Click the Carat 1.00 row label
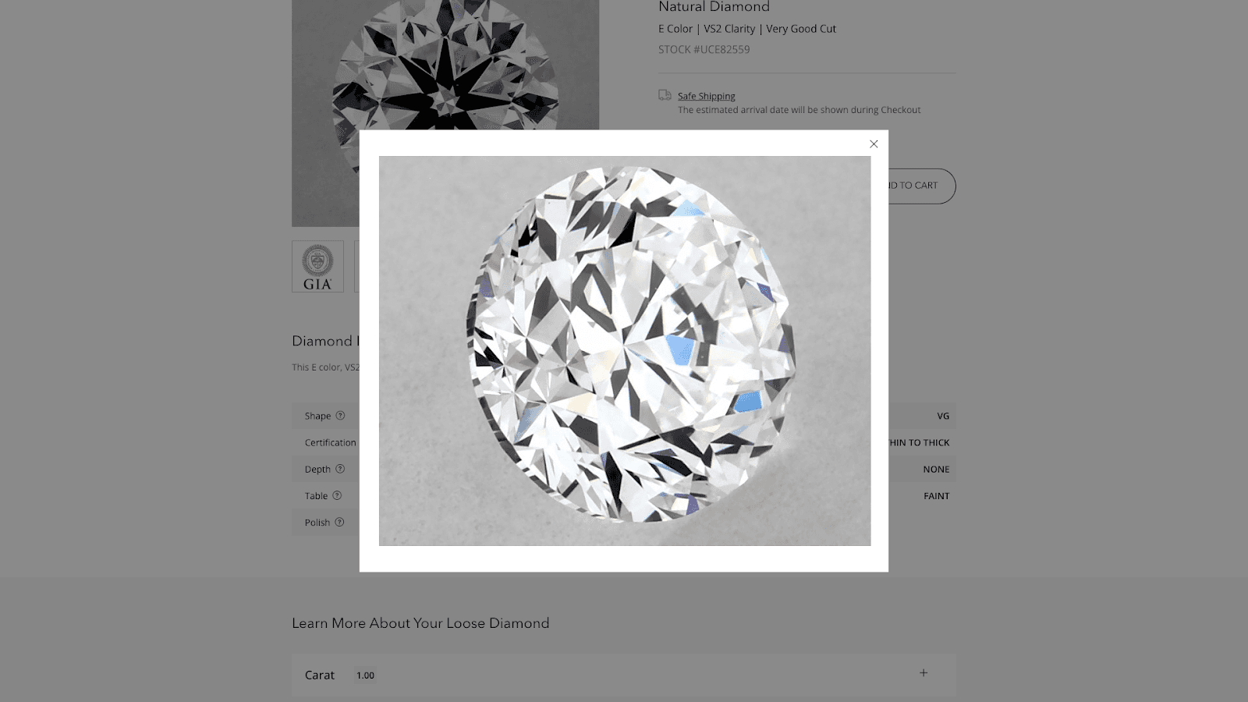This screenshot has height=702, width=1248. (x=320, y=675)
